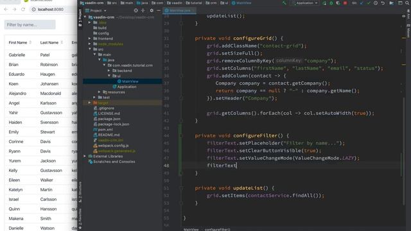The height and width of the screenshot is (231, 411).
Task: Click the Filter by name input
Action: pos(30,24)
